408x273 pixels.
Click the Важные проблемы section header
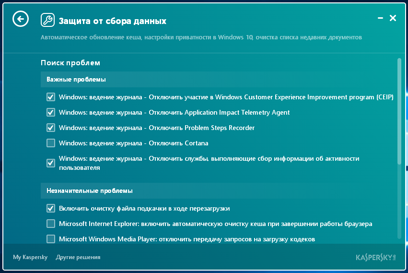(x=218, y=80)
